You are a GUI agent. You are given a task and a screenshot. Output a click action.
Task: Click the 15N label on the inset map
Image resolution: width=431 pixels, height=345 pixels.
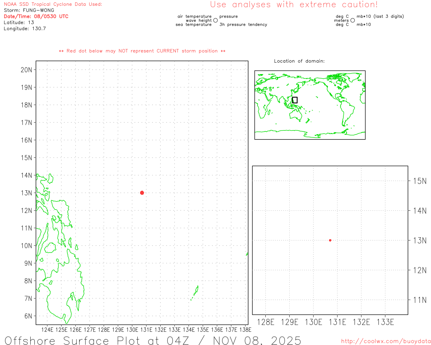420,181
